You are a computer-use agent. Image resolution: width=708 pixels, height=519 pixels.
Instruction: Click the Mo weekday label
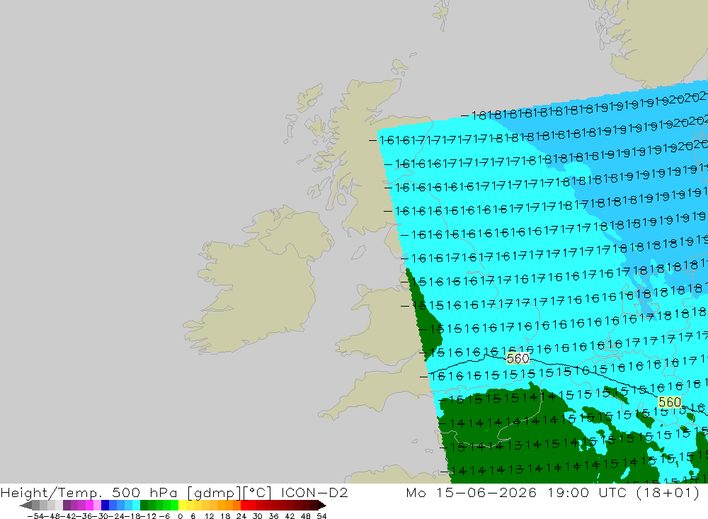[416, 492]
